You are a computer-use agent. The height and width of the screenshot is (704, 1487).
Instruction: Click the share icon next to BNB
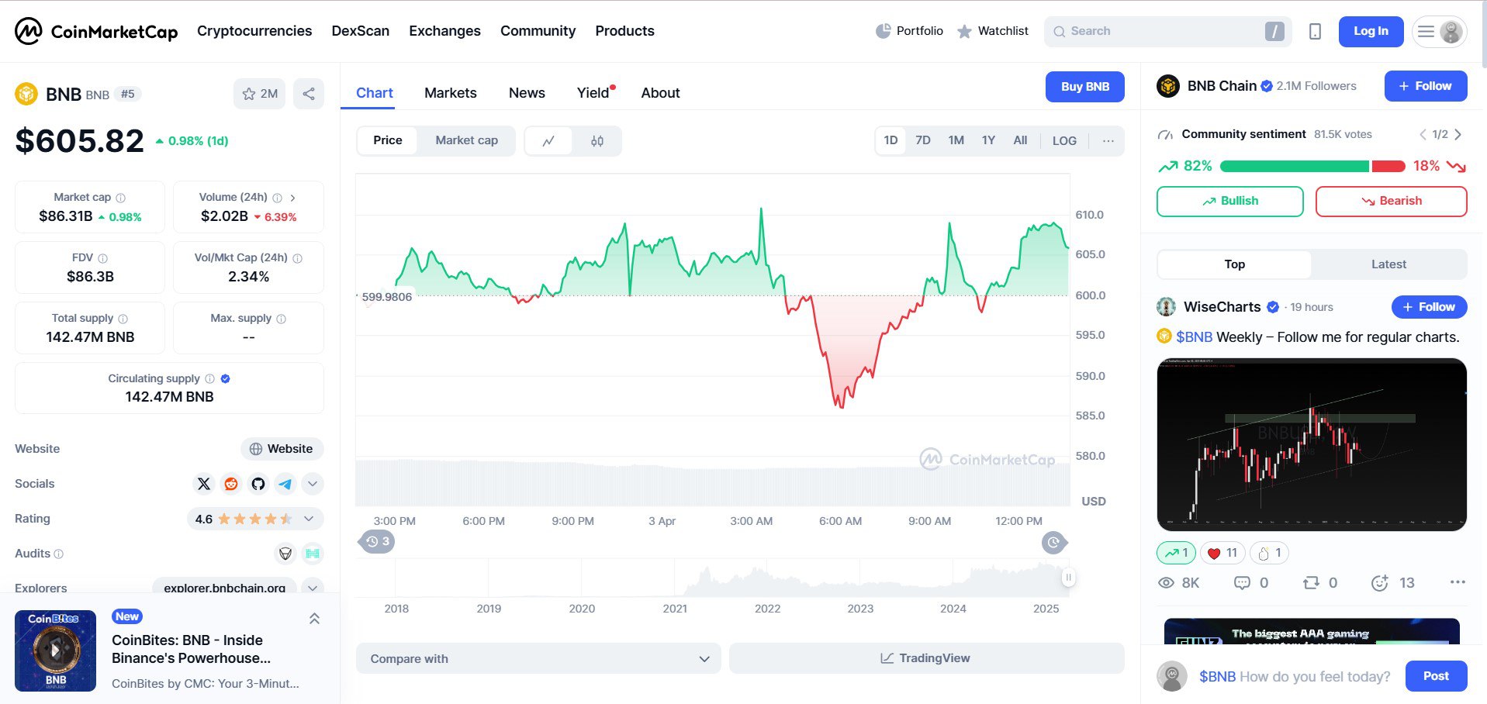[309, 94]
